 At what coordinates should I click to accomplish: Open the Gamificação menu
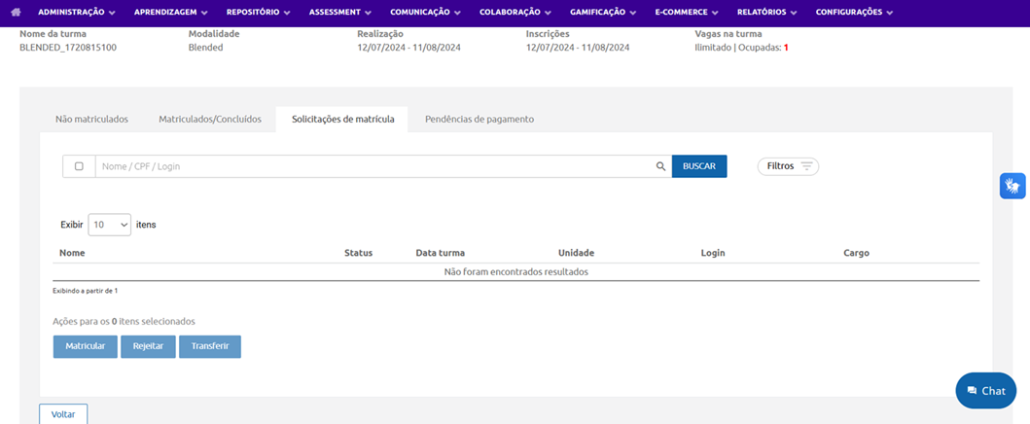(603, 12)
